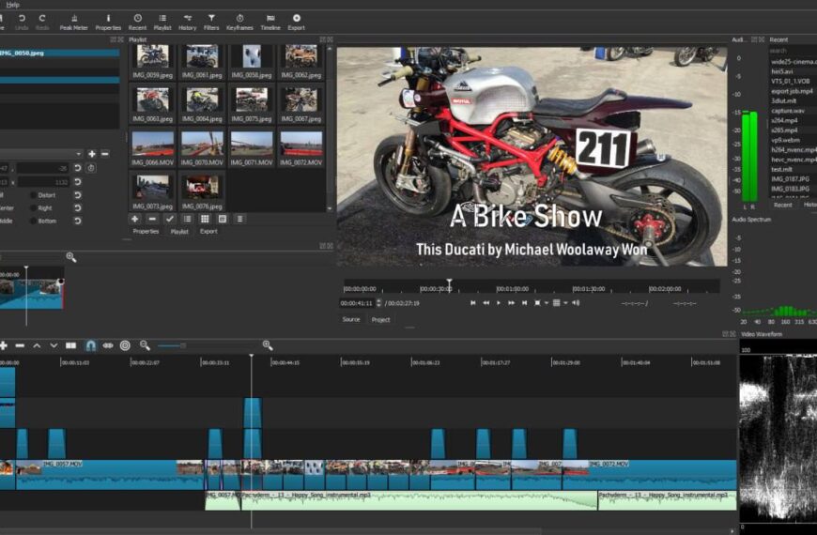Select the Distort radio option
817x535 pixels.
34,195
